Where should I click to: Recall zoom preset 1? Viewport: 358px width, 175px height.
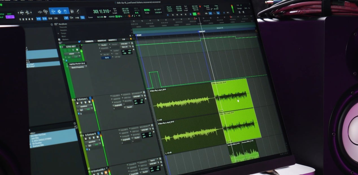[x=20, y=19]
